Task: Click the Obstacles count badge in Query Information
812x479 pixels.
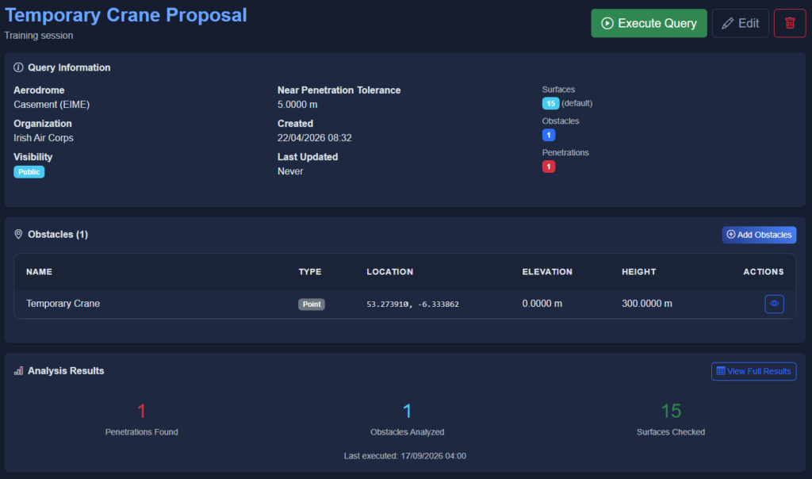Action: [549, 135]
